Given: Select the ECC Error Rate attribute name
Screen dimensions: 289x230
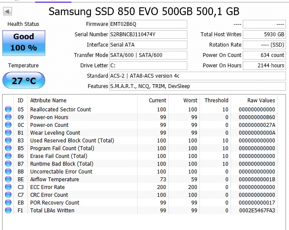Looking at the screenshot, I should coord(47,187).
